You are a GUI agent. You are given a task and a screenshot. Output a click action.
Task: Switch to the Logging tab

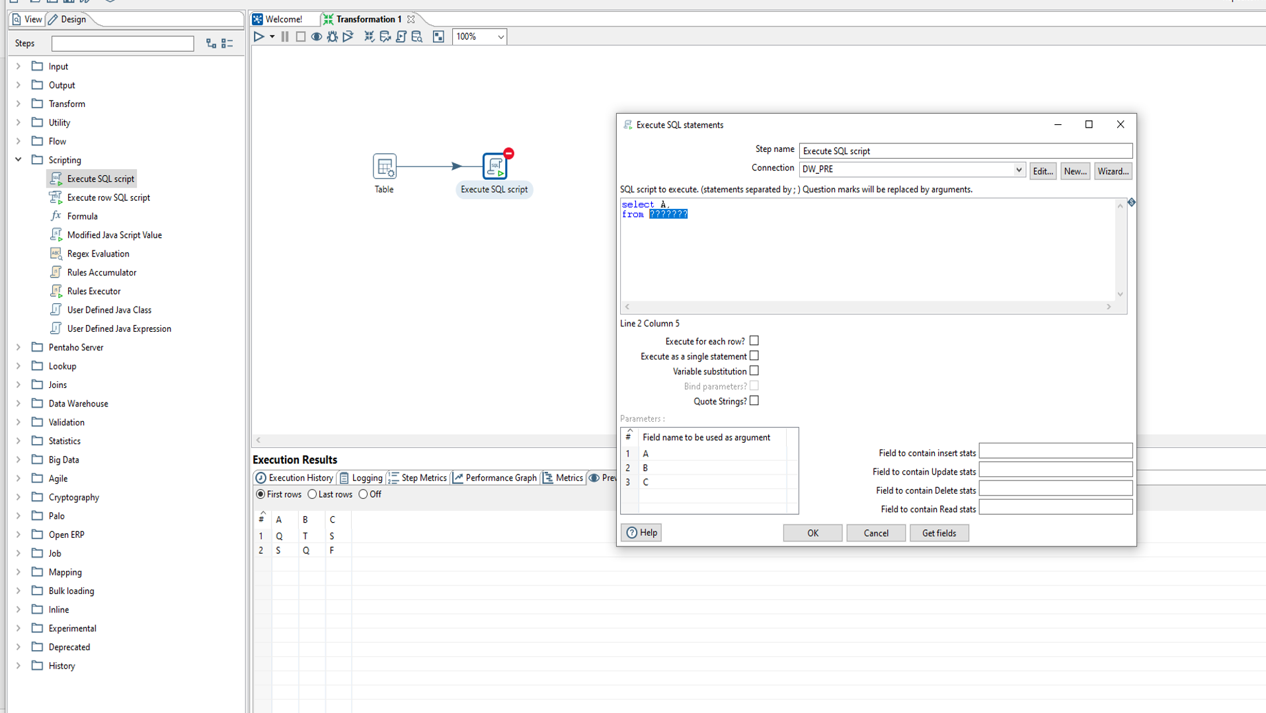tap(361, 478)
